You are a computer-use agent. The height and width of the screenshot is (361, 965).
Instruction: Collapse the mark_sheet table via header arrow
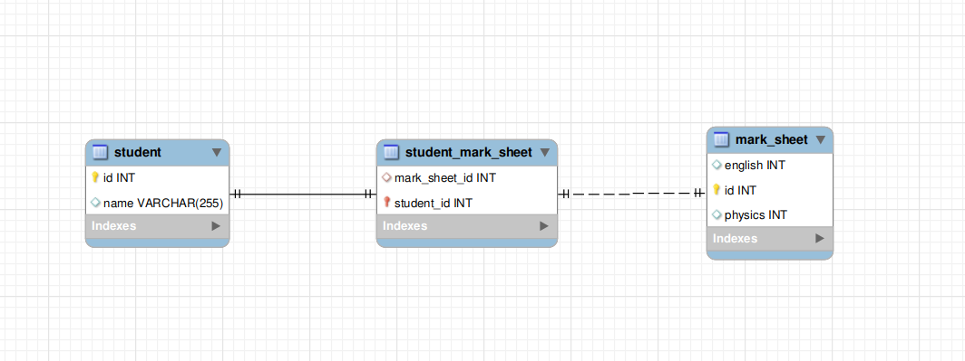click(x=820, y=140)
